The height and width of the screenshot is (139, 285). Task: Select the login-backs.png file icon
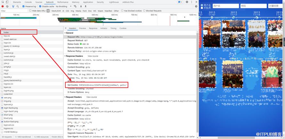tap(2, 108)
